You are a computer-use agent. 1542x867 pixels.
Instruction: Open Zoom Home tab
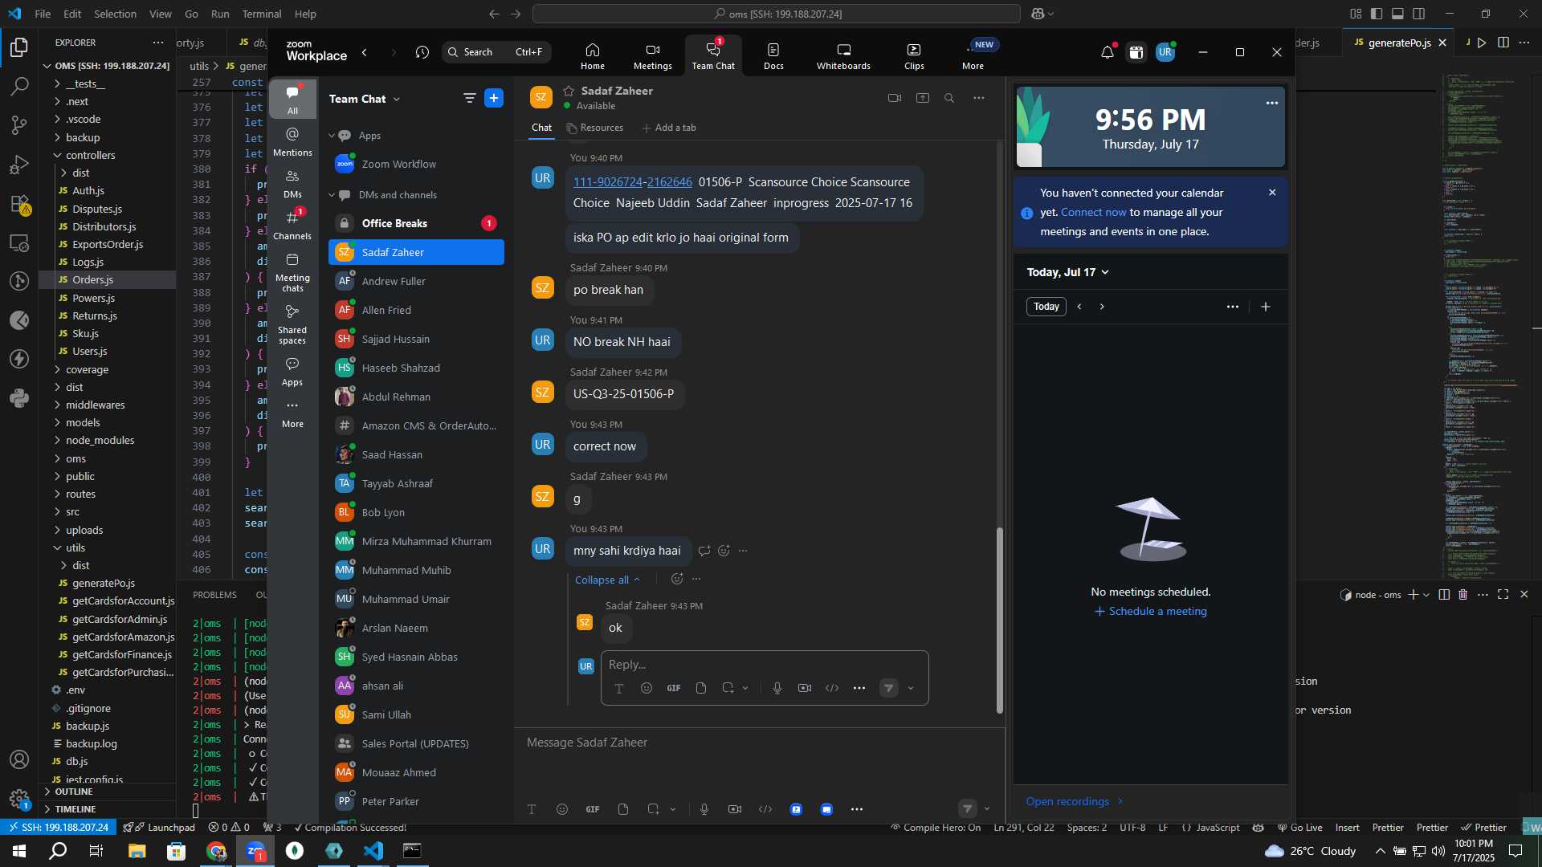592,55
